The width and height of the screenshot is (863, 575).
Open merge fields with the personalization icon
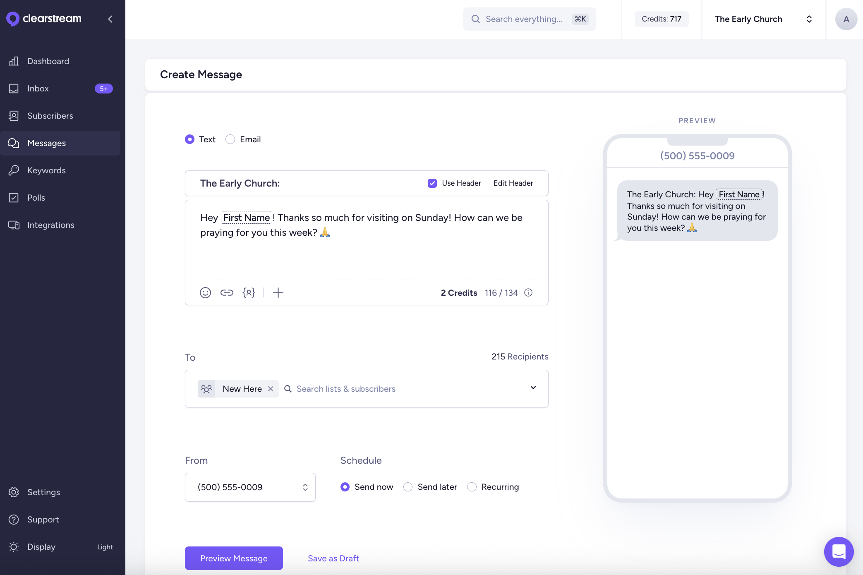[248, 292]
